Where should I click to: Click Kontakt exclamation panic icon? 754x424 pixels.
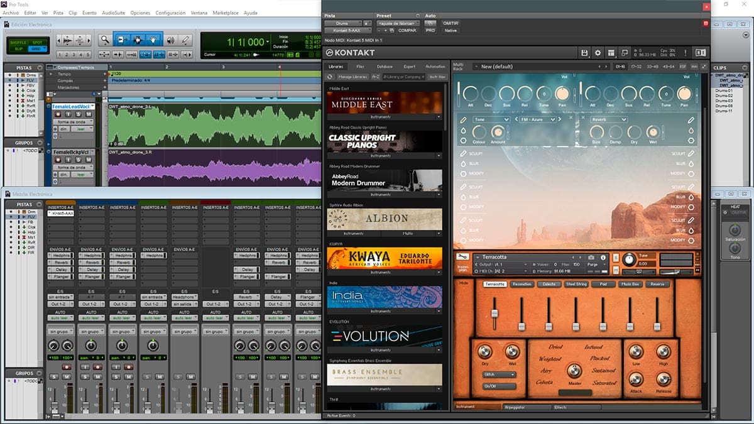(684, 53)
